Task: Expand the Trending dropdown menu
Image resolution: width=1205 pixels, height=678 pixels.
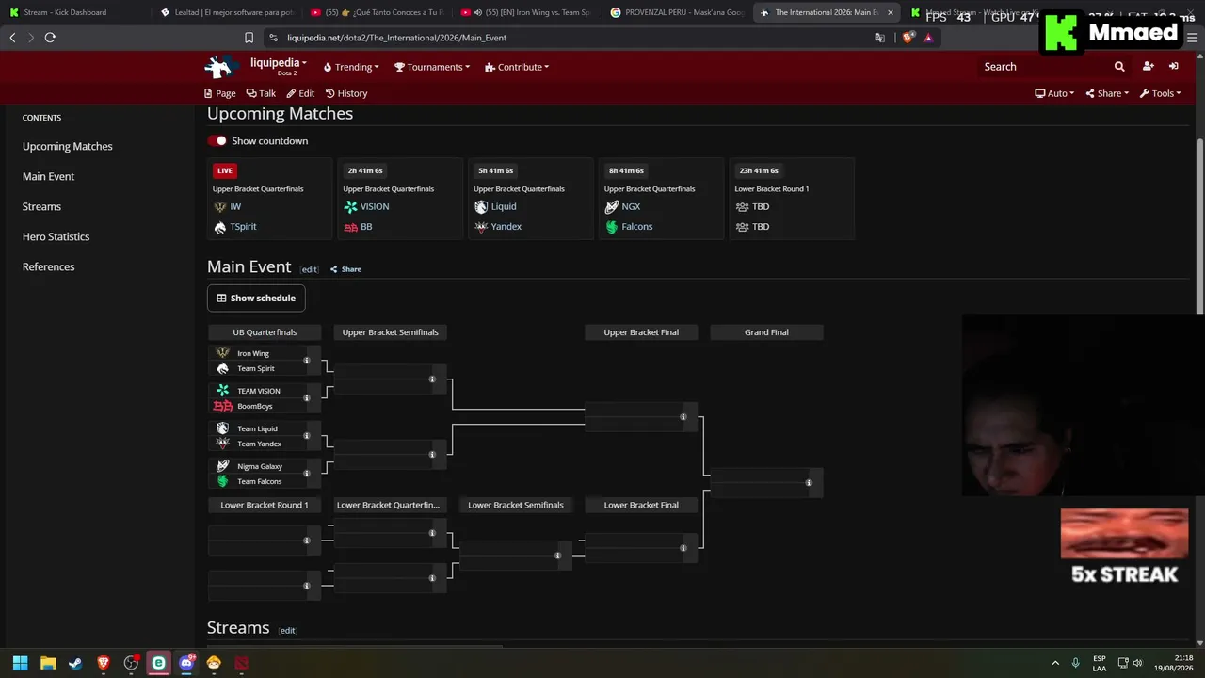Action: [351, 67]
